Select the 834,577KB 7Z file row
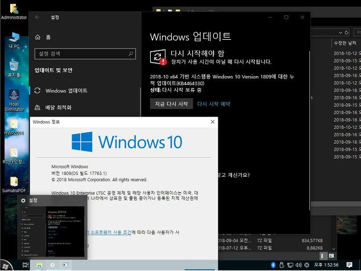 271,240
